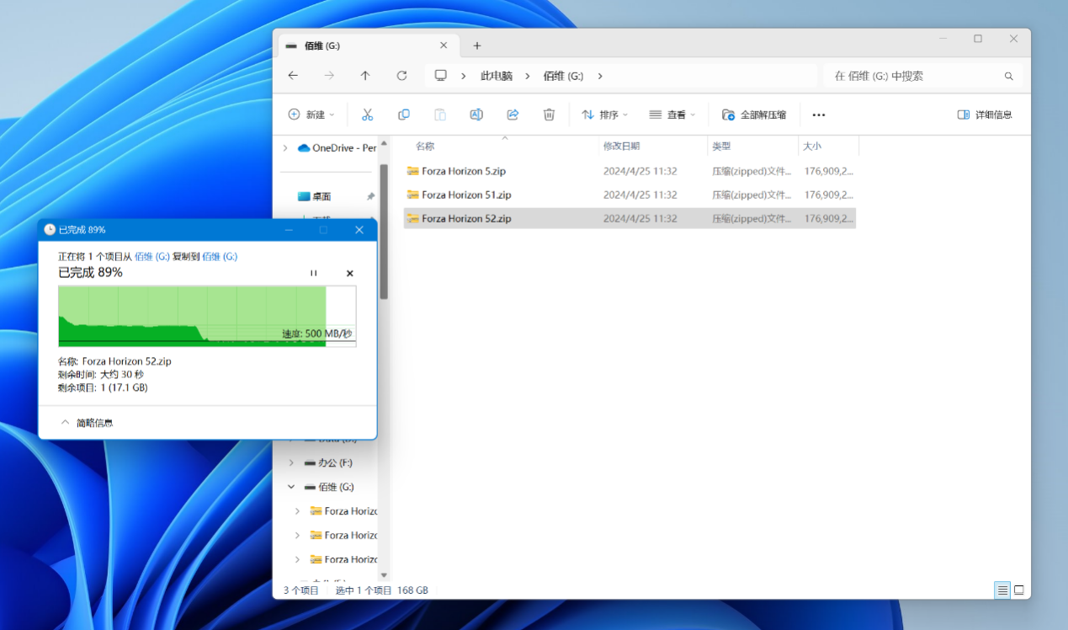The height and width of the screenshot is (630, 1068).
Task: Switch to large thumbnails view in status bar
Action: 1018,590
